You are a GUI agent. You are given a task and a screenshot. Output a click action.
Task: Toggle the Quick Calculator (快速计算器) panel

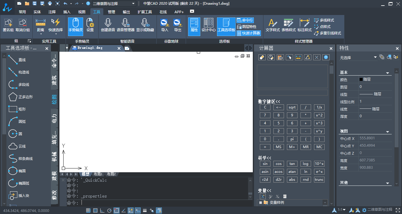coord(249,33)
